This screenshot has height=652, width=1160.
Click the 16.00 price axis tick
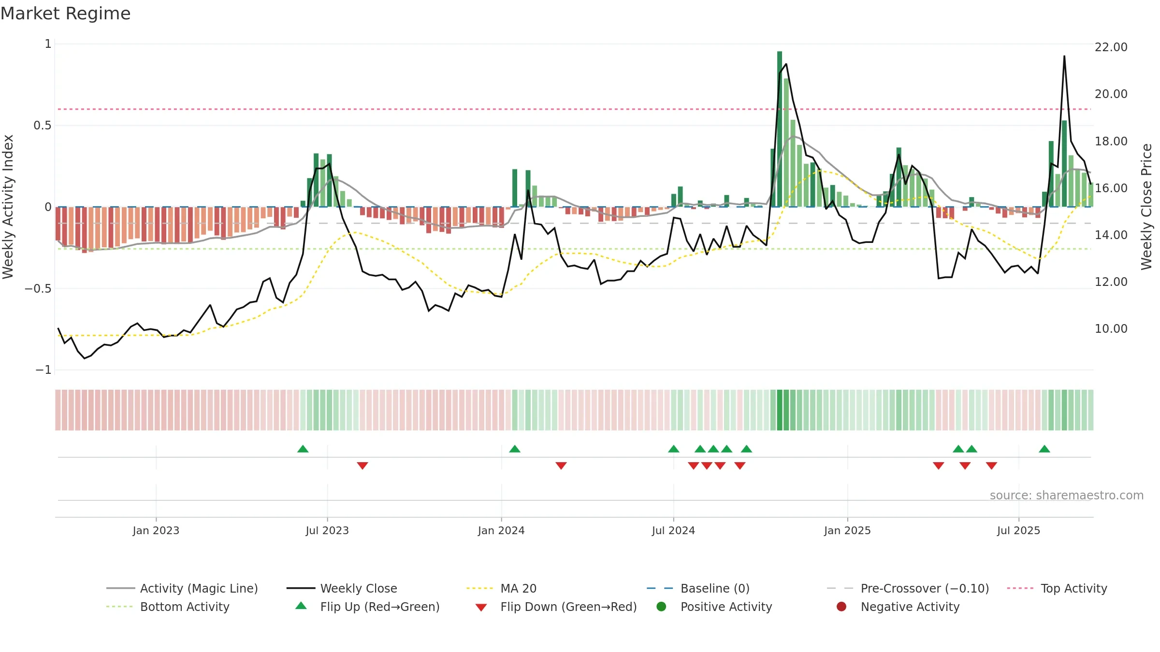tap(1111, 188)
